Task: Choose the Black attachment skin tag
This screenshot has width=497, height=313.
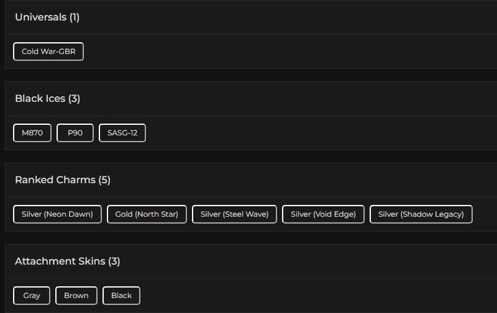Action: point(121,296)
